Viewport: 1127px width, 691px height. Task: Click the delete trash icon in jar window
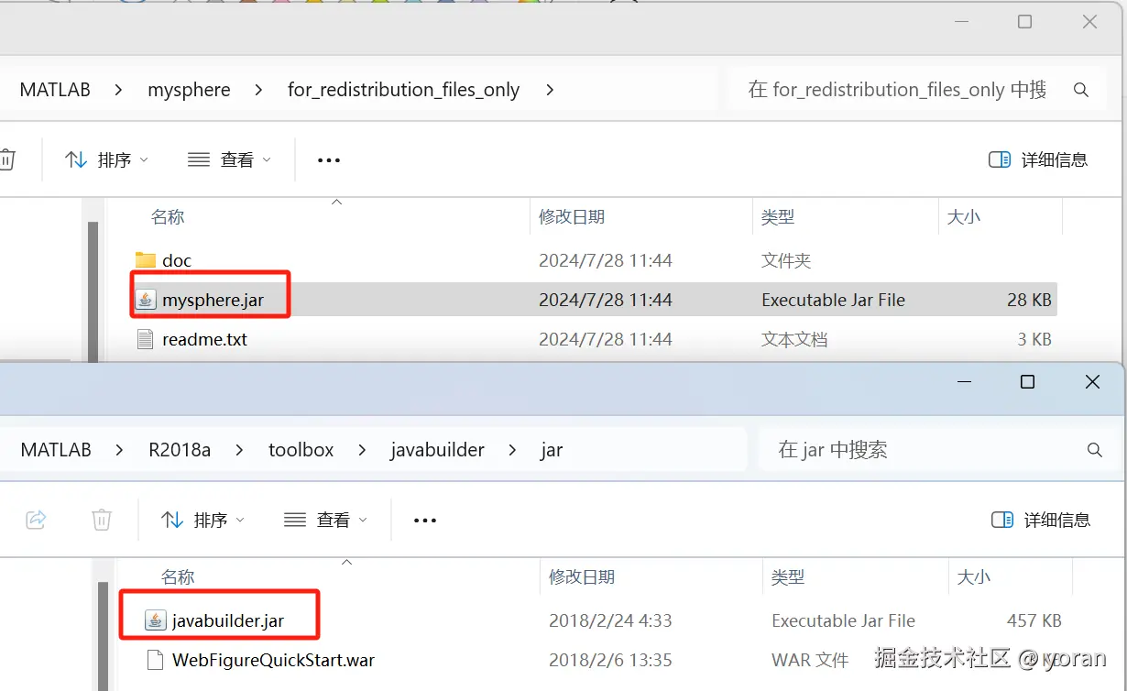click(102, 520)
